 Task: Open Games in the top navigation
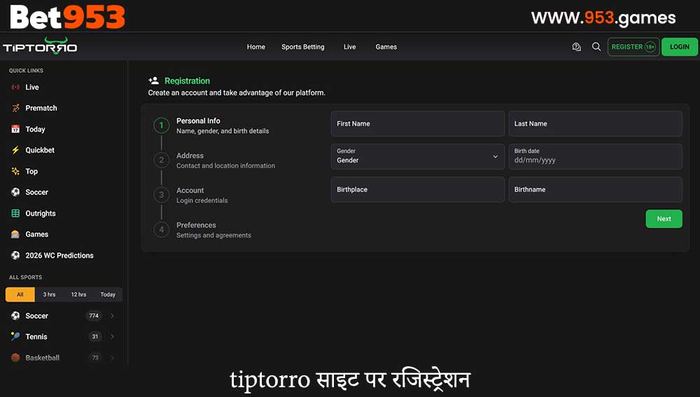pyautogui.click(x=386, y=47)
